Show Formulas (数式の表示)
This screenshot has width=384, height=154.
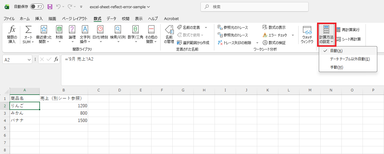(x=274, y=27)
